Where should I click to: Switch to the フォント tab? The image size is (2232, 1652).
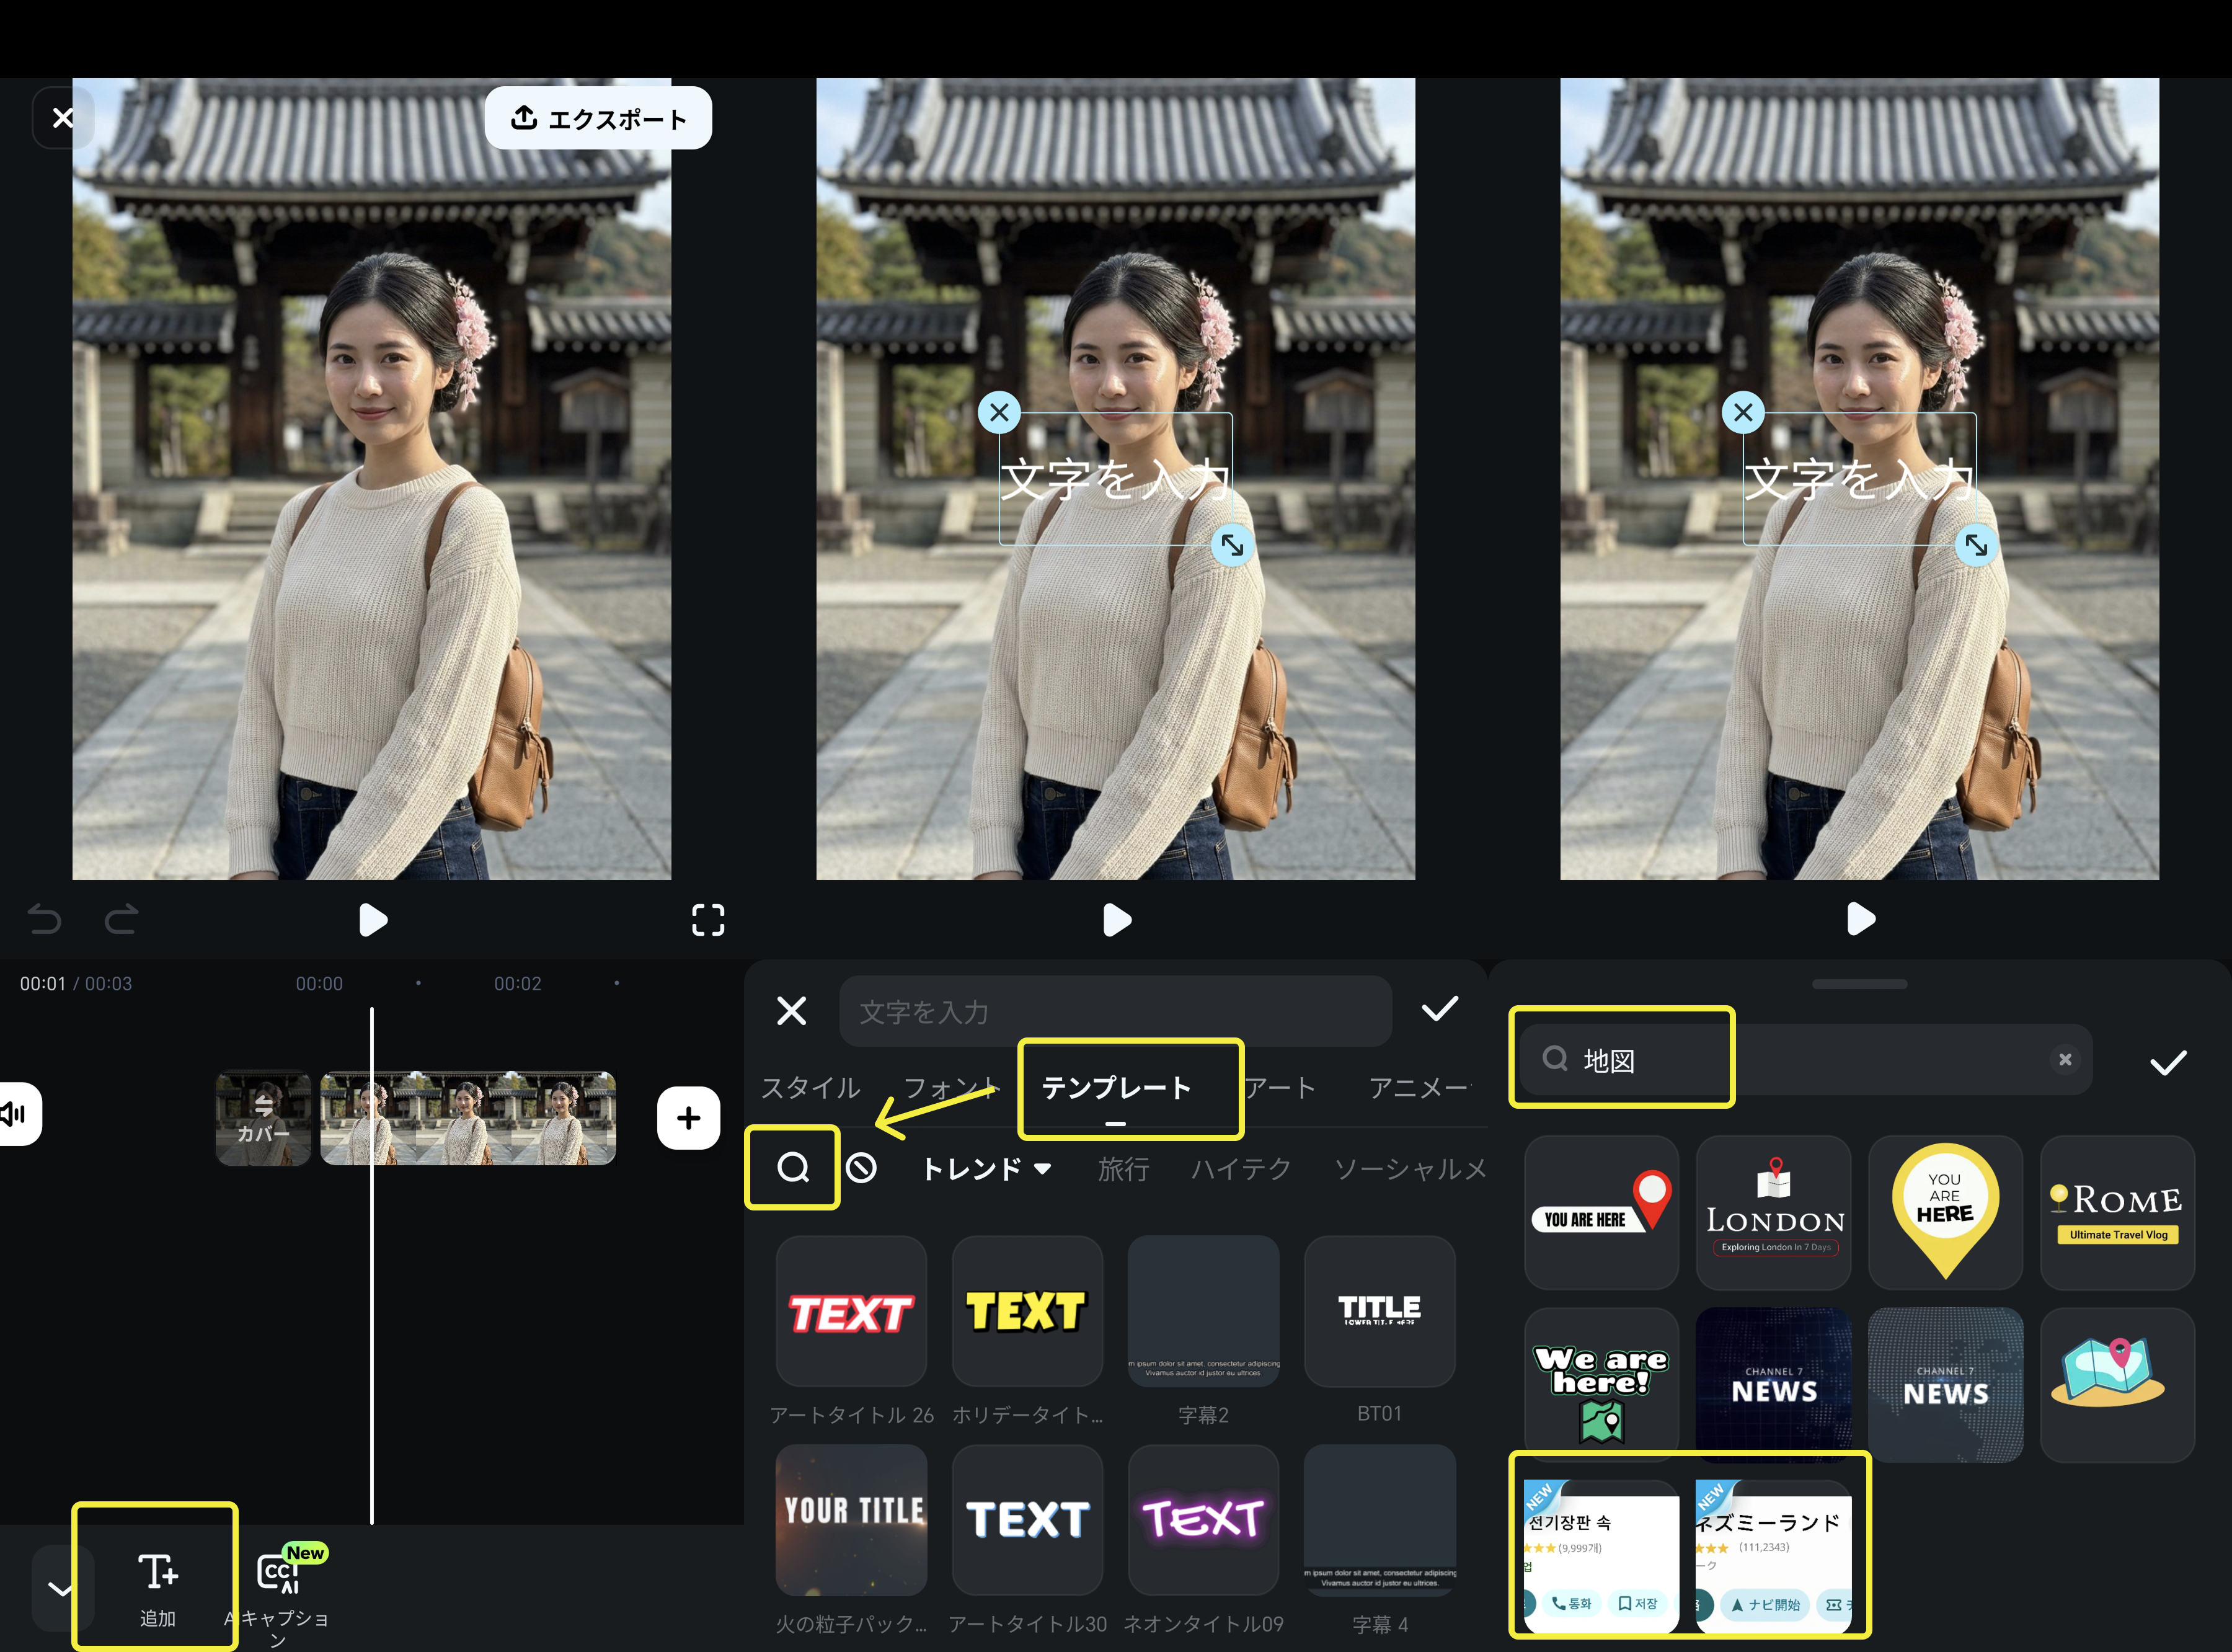tap(947, 1088)
